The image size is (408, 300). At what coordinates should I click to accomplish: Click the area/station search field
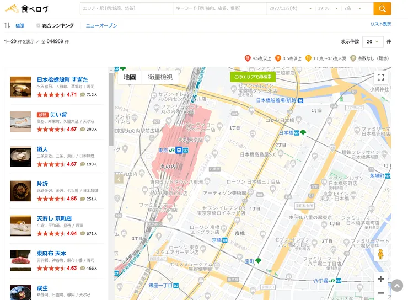point(127,8)
